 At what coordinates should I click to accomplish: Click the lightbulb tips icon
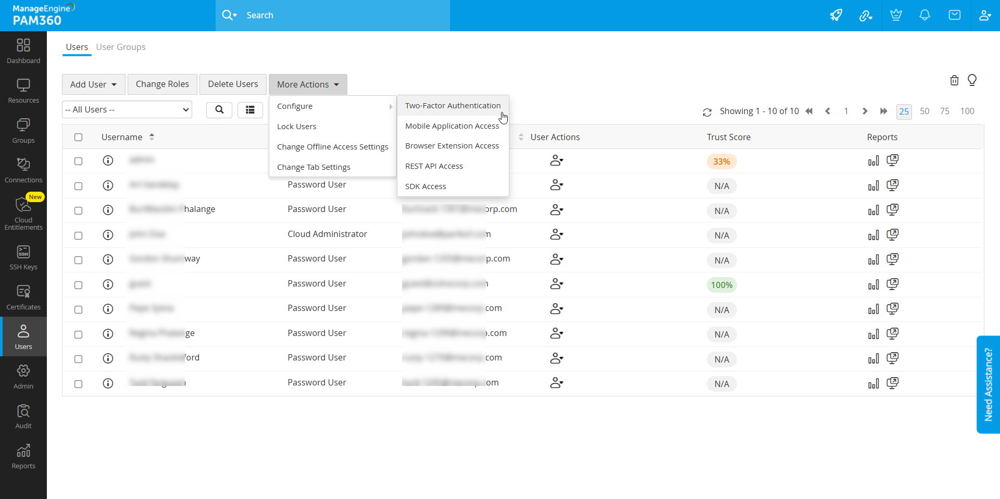coord(972,80)
